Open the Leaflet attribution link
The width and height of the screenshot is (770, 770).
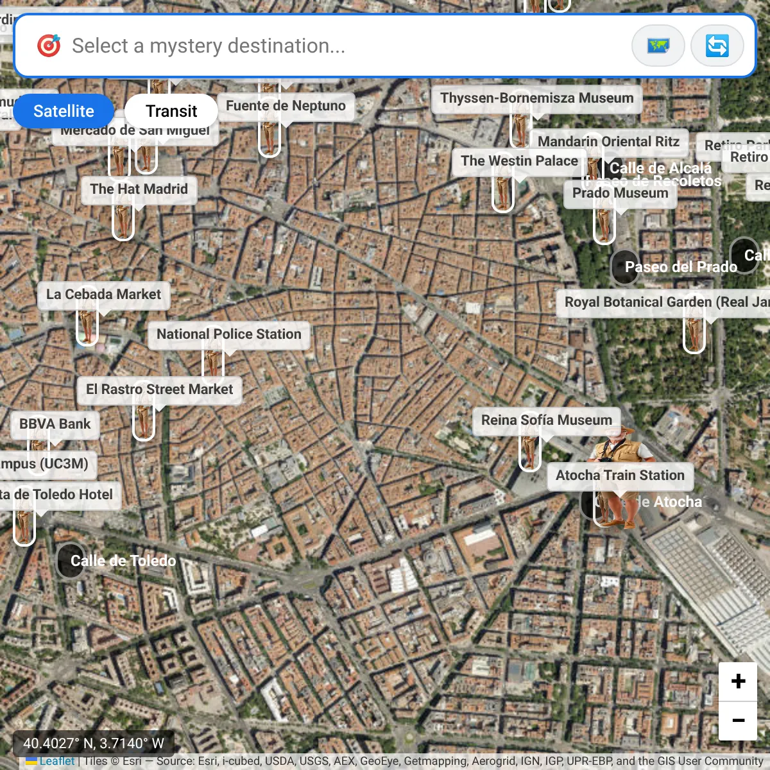click(x=56, y=761)
